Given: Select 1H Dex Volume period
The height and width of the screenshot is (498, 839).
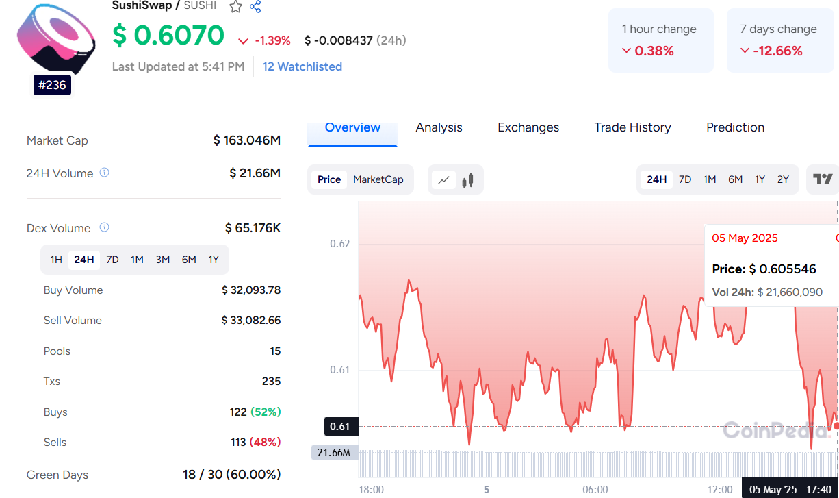Looking at the screenshot, I should coord(56,260).
